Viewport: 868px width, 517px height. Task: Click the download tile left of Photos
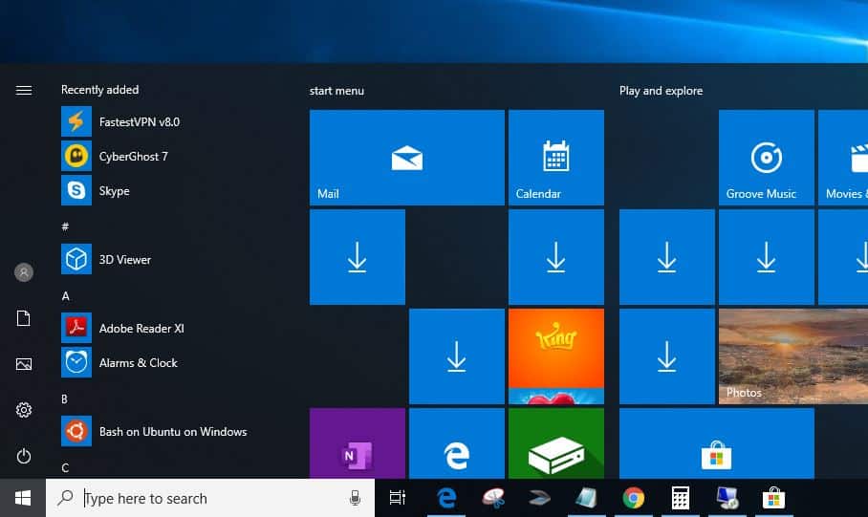tap(666, 356)
